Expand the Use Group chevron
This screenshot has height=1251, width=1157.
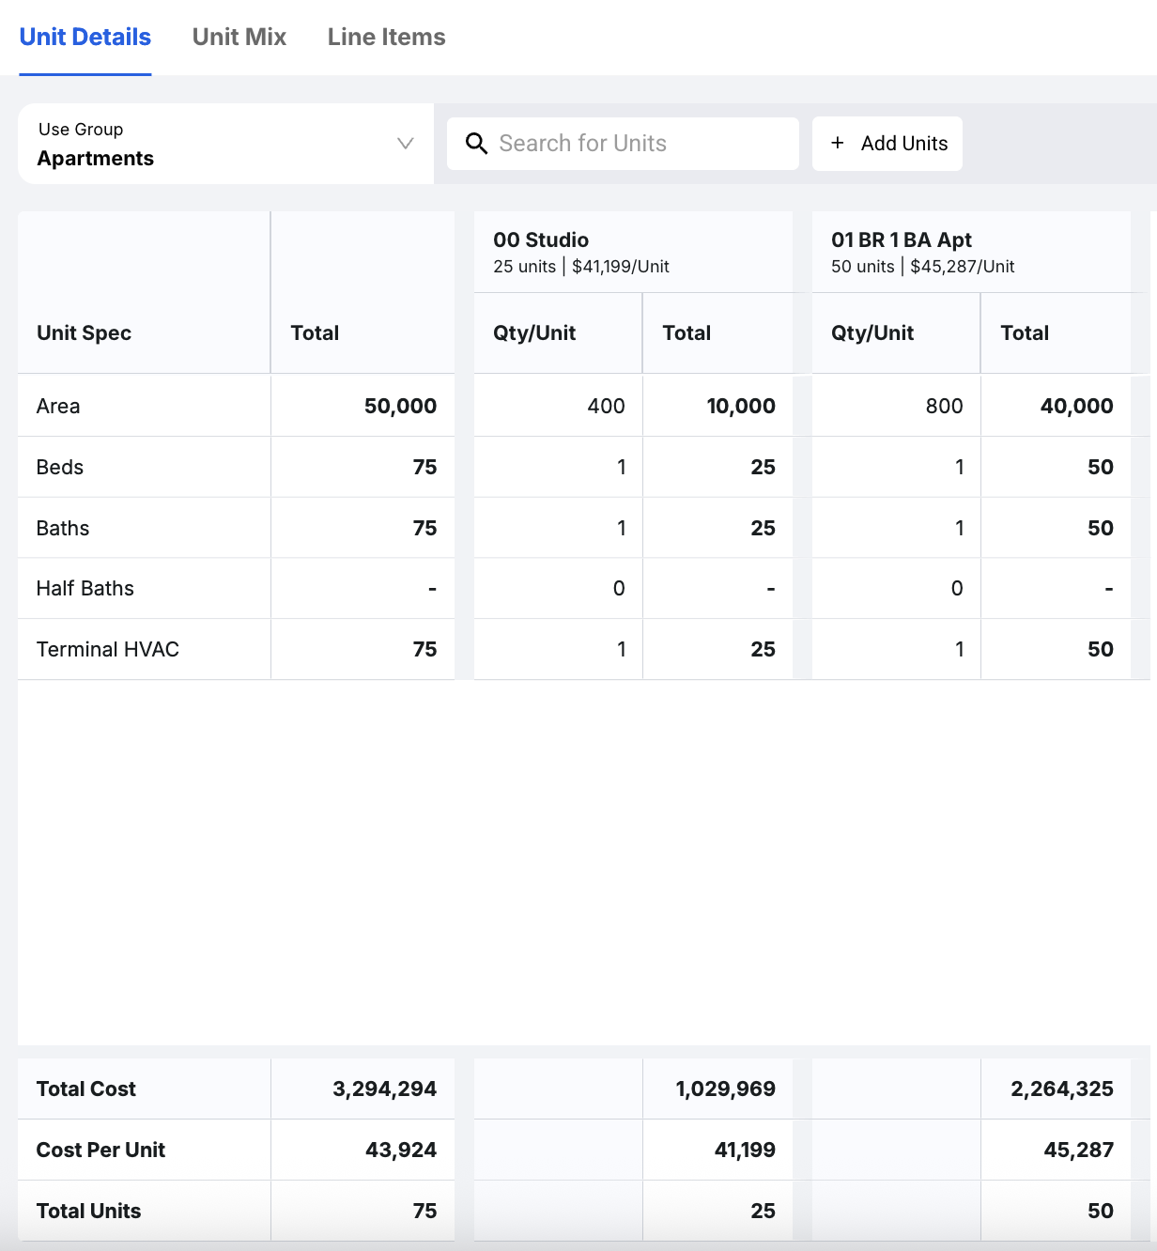click(406, 144)
